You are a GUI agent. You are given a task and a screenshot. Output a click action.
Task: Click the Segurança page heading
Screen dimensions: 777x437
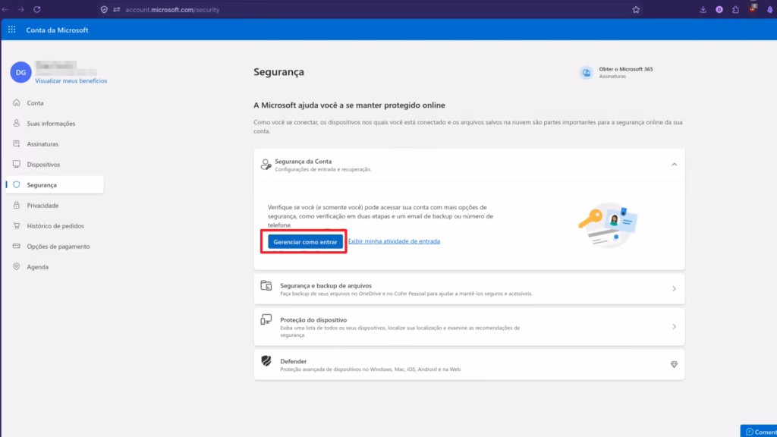[x=278, y=72]
